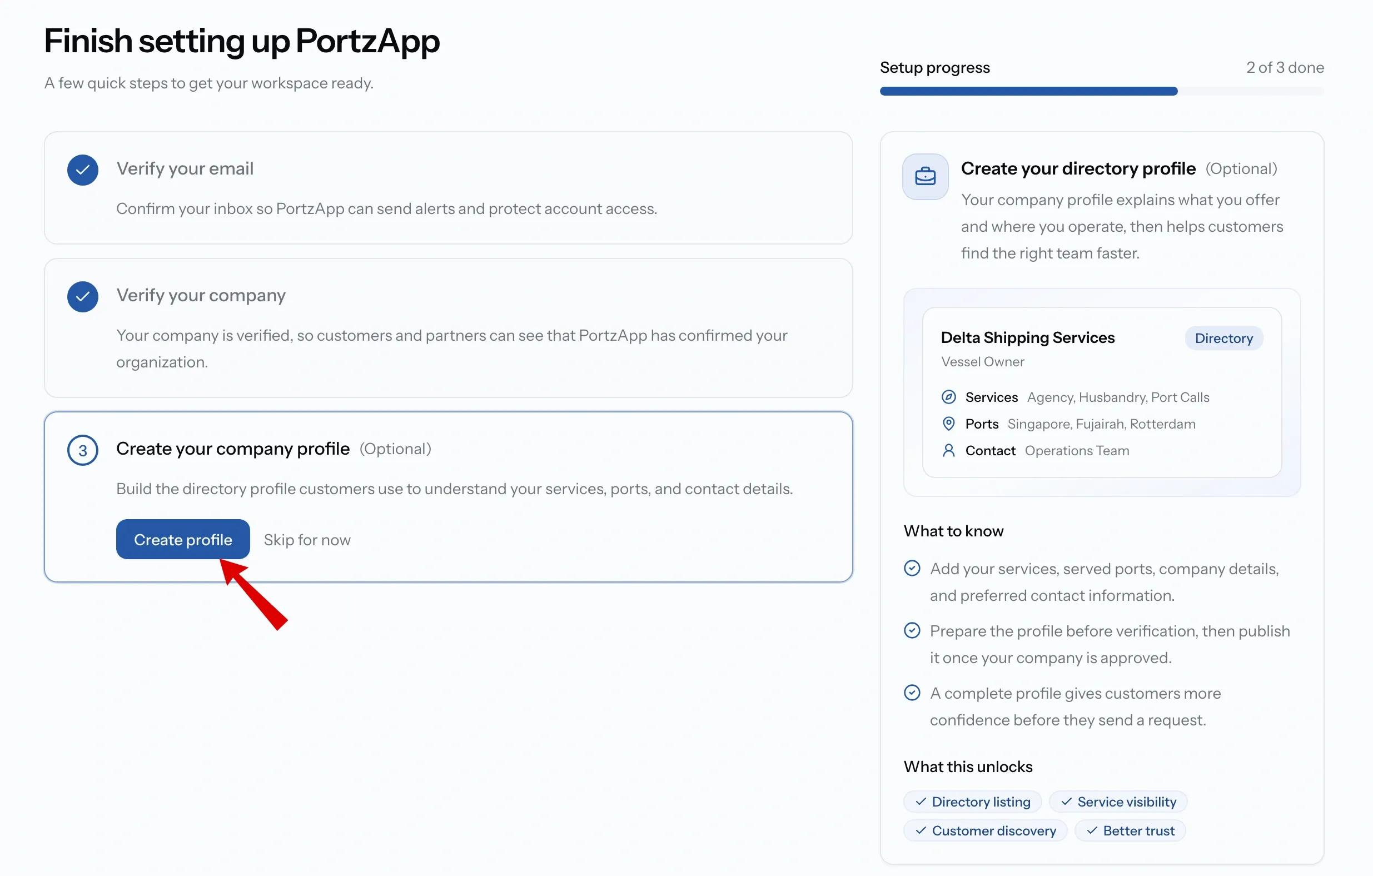
Task: Click the Create profile button
Action: point(182,539)
